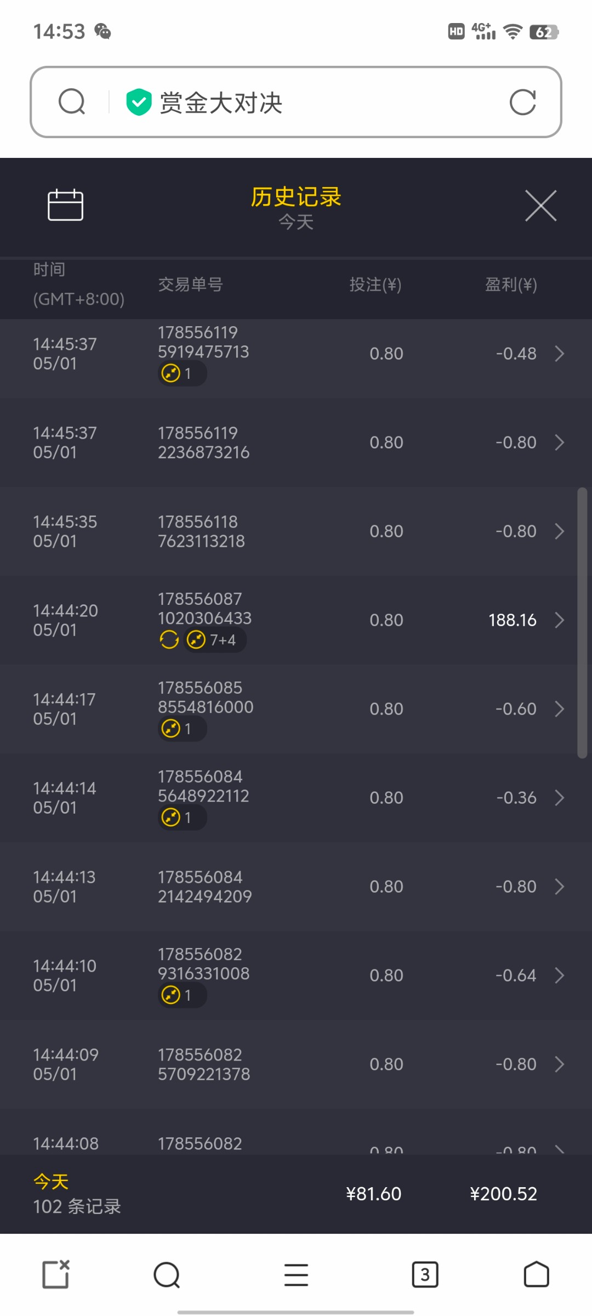The width and height of the screenshot is (592, 1316).
Task: Expand details for the 188.16 profit record
Action: 559,620
